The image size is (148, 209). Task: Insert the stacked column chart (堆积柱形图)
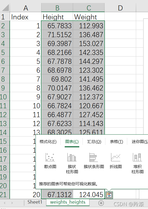pos(137,163)
